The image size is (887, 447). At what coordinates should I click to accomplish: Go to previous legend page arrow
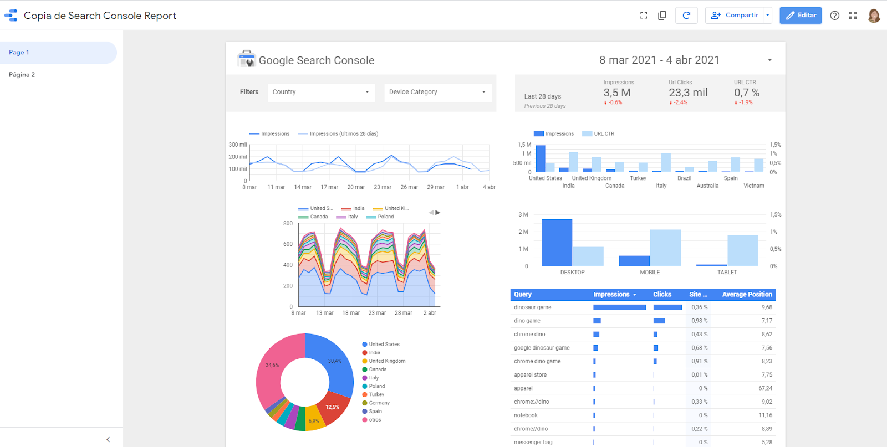[x=431, y=213]
